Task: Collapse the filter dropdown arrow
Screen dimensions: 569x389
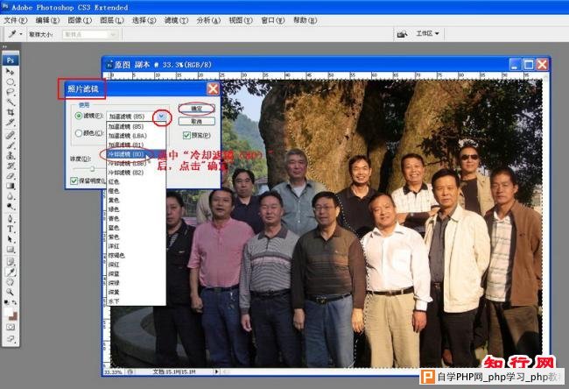Action: 160,116
